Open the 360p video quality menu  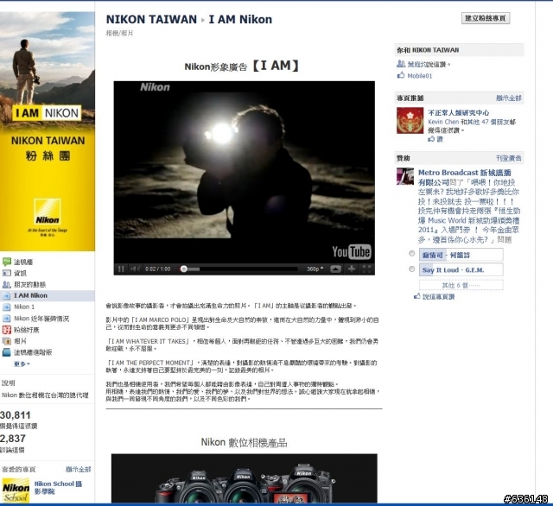[x=315, y=269]
